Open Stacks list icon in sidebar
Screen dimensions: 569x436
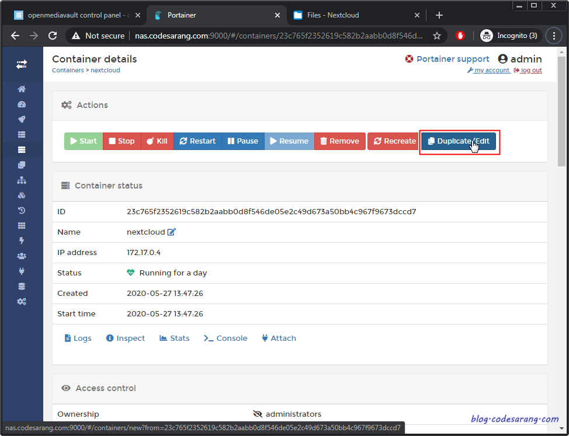(x=22, y=134)
